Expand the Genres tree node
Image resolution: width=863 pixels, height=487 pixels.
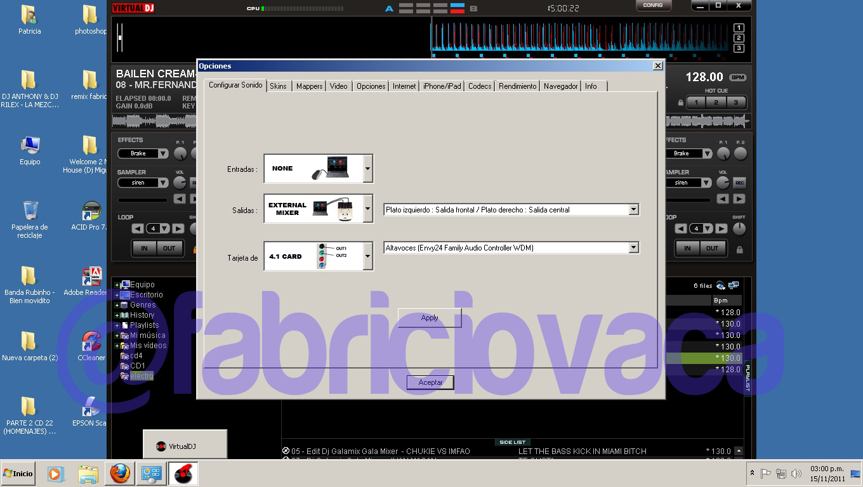tap(117, 306)
